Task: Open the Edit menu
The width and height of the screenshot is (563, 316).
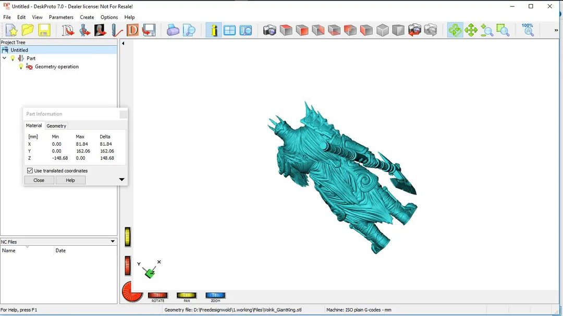Action: click(x=21, y=17)
